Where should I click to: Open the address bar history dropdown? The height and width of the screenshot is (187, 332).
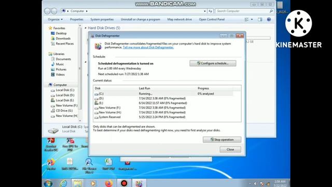pos(205,11)
